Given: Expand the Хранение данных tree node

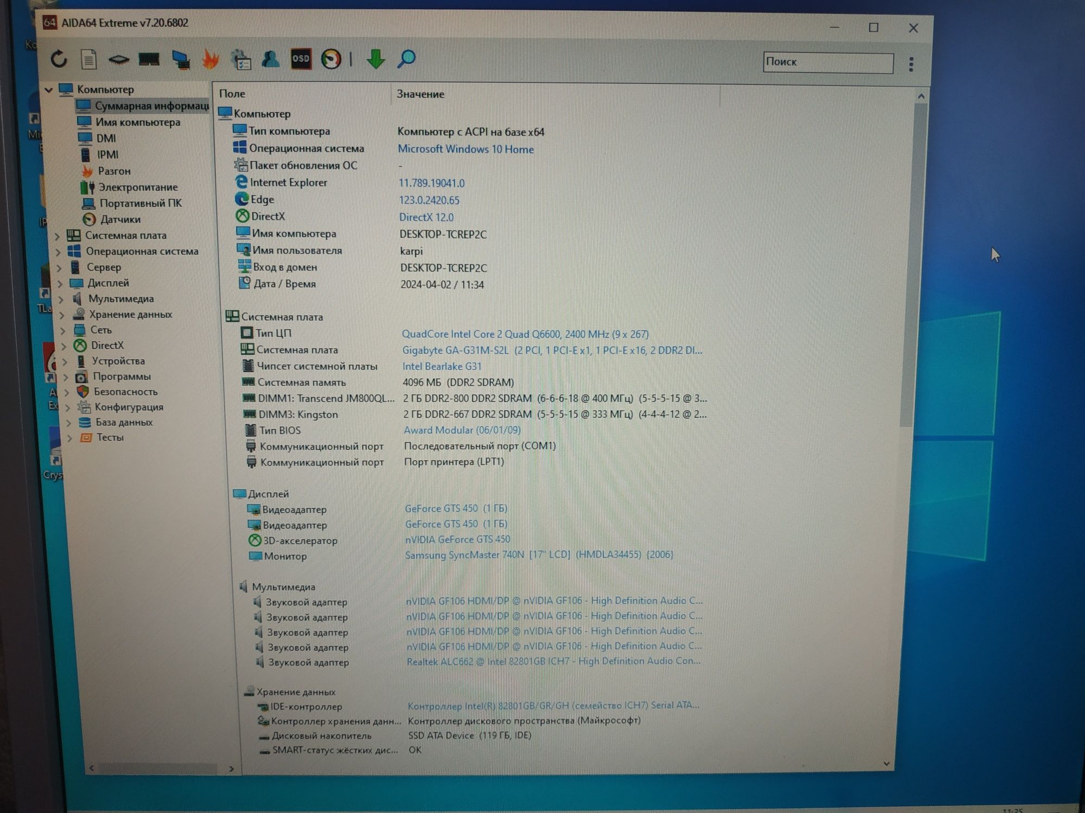Looking at the screenshot, I should tap(62, 315).
